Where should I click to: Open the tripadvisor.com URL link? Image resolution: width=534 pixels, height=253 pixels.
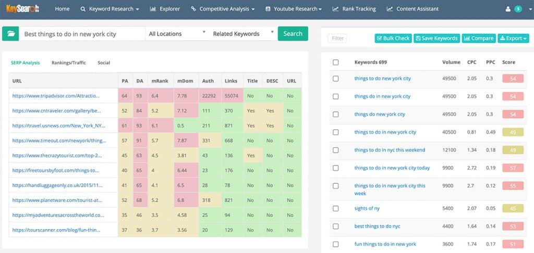click(x=56, y=96)
